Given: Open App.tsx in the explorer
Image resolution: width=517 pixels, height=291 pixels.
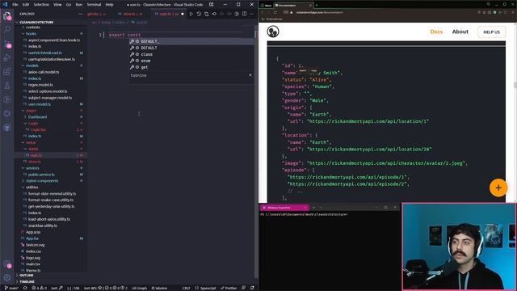Looking at the screenshot, I should coord(32,238).
